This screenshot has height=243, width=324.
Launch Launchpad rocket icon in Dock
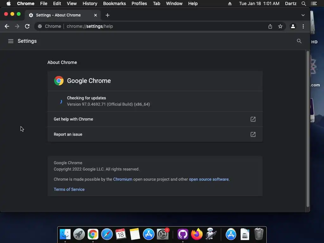(79, 234)
